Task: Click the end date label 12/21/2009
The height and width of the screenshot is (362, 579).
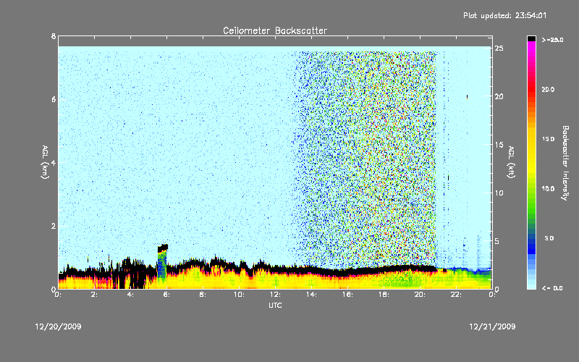Action: click(x=492, y=327)
